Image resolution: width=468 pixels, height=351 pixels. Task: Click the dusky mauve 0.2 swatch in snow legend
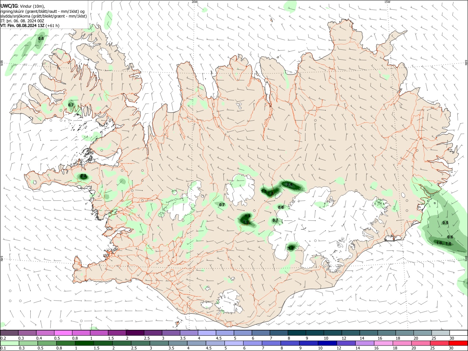click(9, 333)
